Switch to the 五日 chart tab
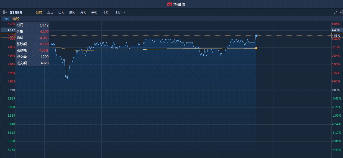343x158 pixels. point(50,12)
